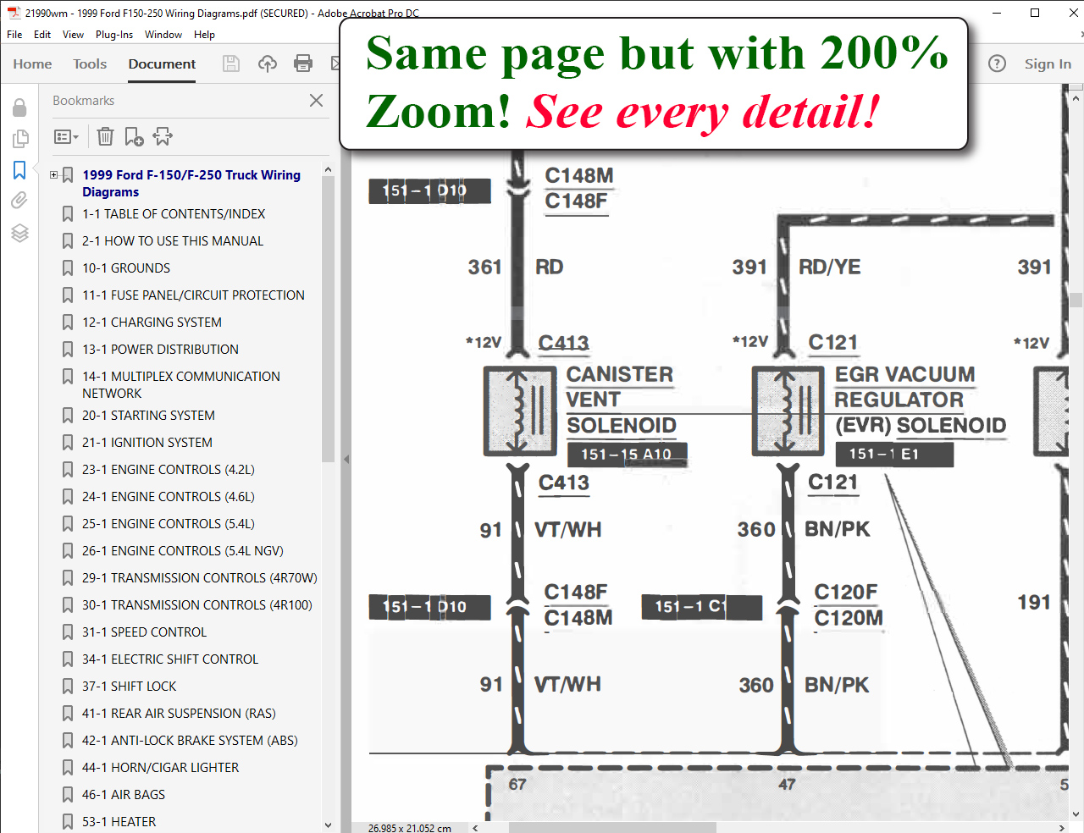Click the document vertical scrollbar thumb
Viewport: 1084px width, 833px height.
pos(1076,300)
